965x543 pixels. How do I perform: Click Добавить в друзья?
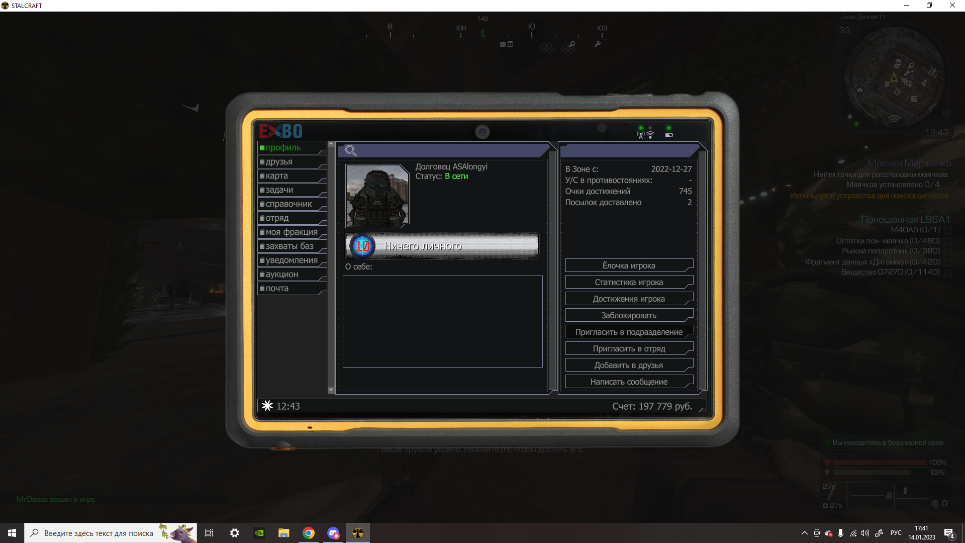pyautogui.click(x=629, y=365)
